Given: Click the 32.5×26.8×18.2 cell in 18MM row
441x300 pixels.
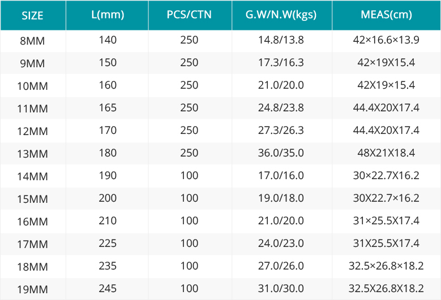Looking at the screenshot, I should pyautogui.click(x=386, y=266).
